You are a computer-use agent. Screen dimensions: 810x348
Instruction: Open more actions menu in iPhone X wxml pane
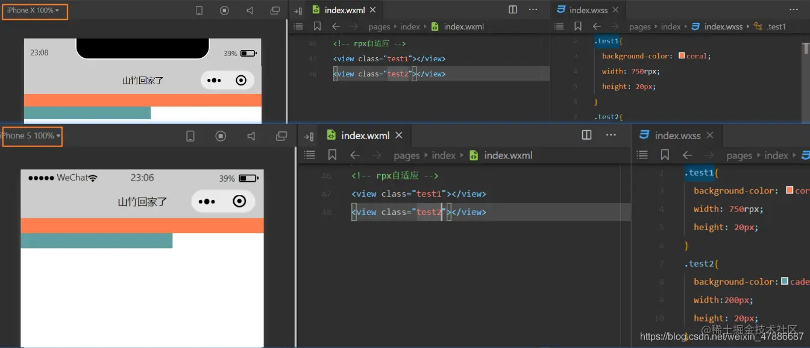(533, 10)
